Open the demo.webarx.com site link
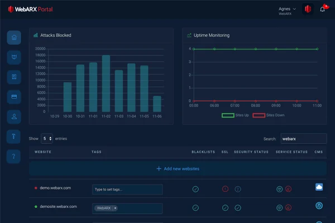The height and width of the screenshot is (223, 335). tap(55, 188)
